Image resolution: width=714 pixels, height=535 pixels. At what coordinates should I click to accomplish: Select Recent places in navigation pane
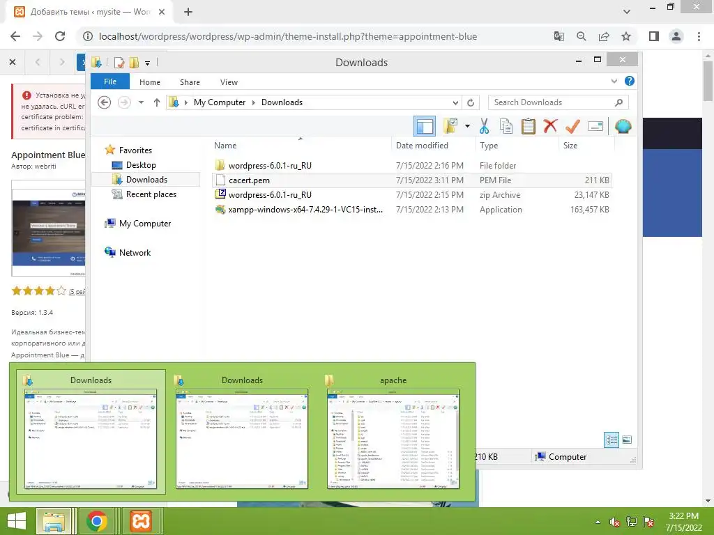coord(151,194)
